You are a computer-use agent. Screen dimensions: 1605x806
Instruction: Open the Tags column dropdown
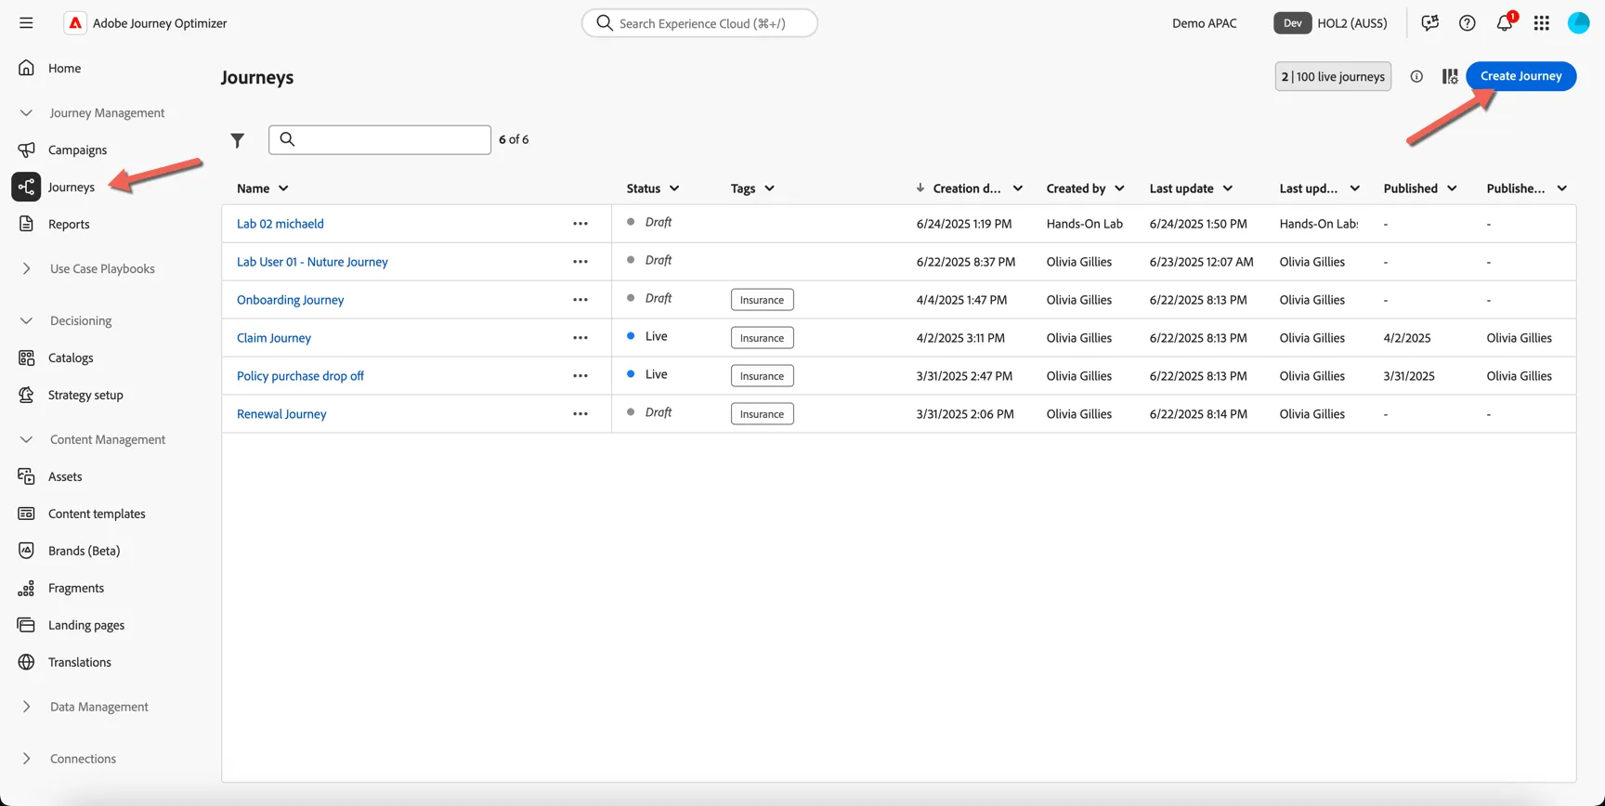click(769, 188)
